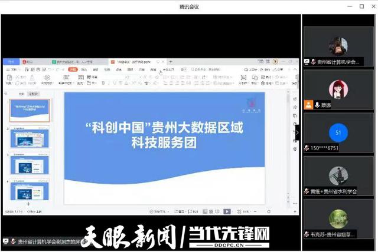This screenshot has width=378, height=252.
Task: Switch to the 大纲 view tab in slide panel
Action: [x=21, y=94]
